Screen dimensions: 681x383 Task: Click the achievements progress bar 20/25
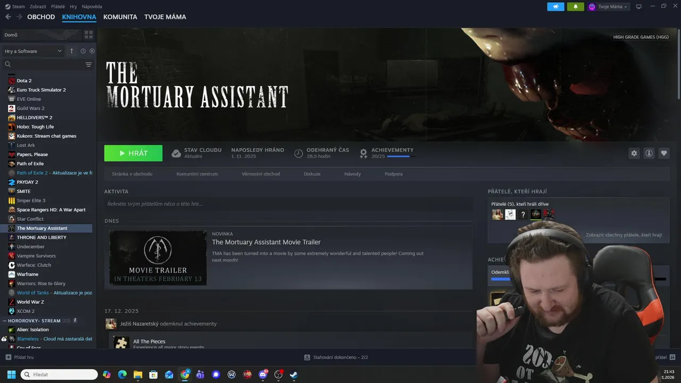401,156
